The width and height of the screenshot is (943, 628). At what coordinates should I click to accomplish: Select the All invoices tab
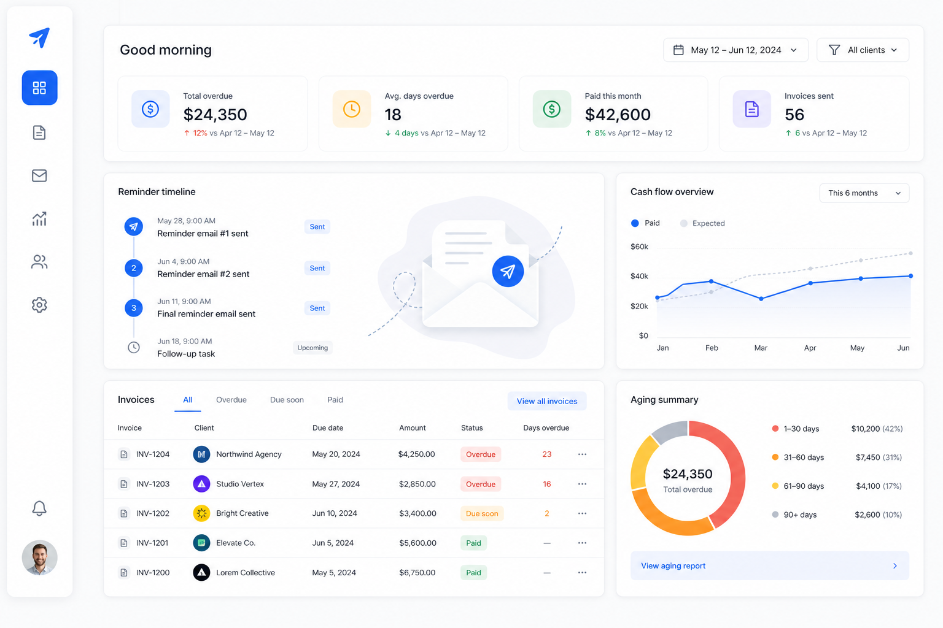tap(188, 400)
